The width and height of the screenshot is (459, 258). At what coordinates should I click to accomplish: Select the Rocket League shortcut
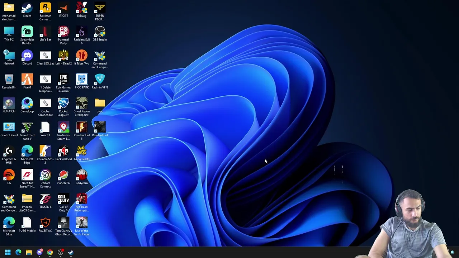63,107
